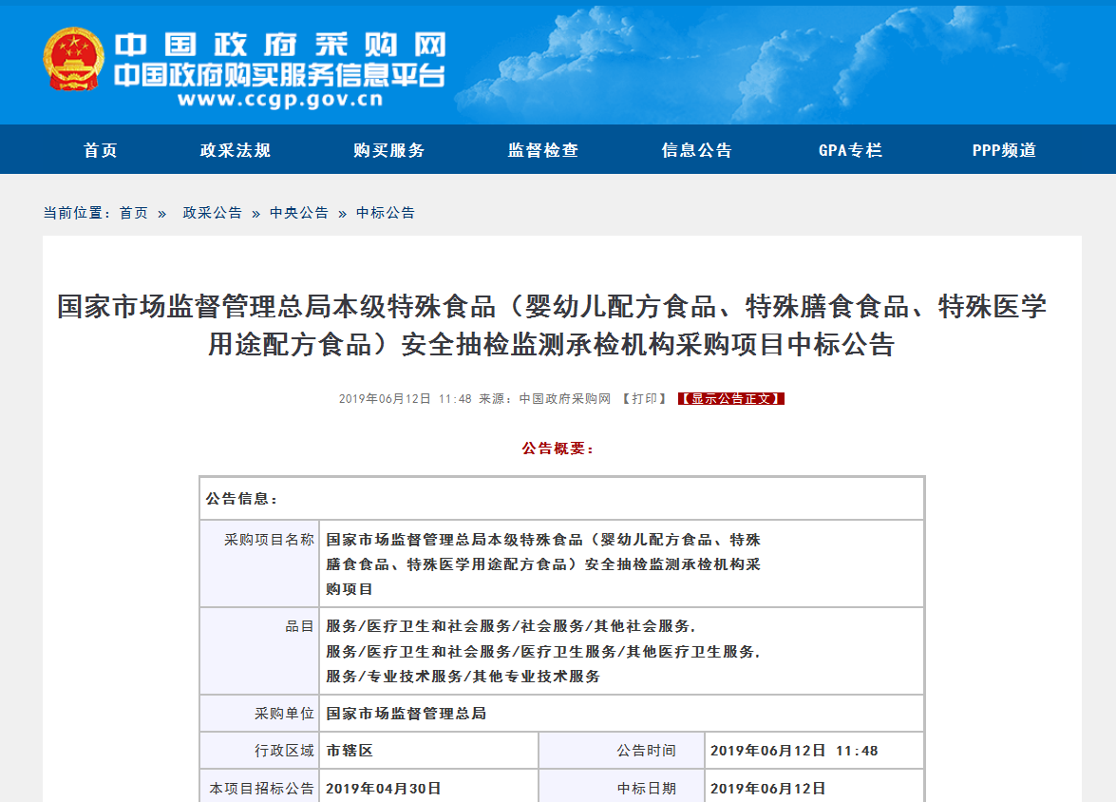This screenshot has width=1116, height=802.
Task: Click the 【打印】 print link
Action: point(644,399)
